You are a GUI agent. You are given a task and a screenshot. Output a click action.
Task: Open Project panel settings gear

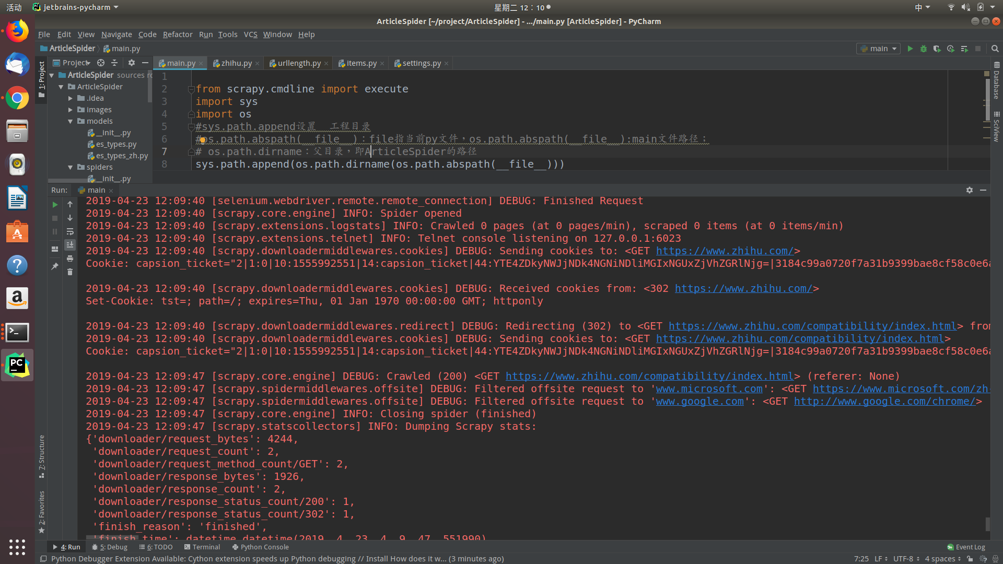click(x=132, y=63)
